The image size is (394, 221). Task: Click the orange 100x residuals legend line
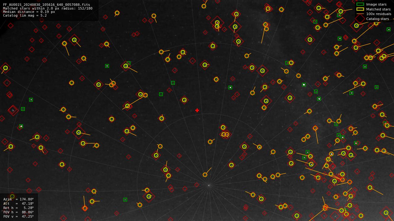pyautogui.click(x=360, y=14)
